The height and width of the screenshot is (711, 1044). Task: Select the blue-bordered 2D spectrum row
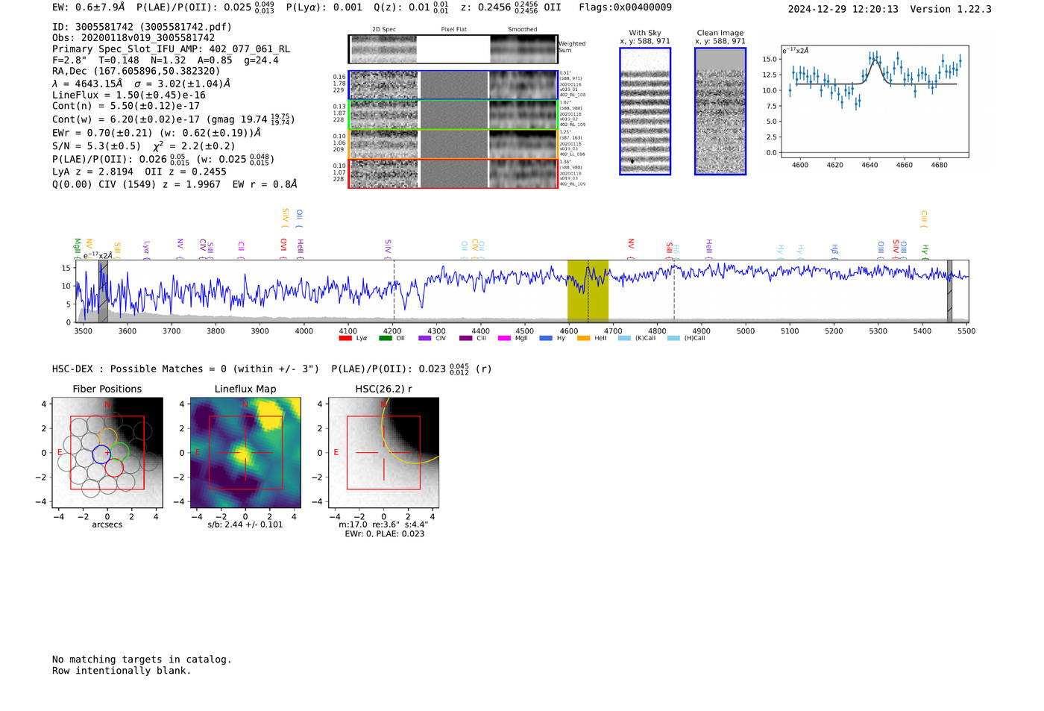[453, 85]
